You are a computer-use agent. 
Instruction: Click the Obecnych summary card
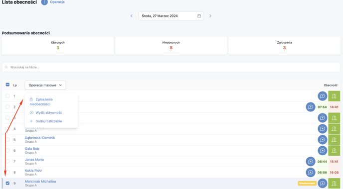tap(58, 46)
